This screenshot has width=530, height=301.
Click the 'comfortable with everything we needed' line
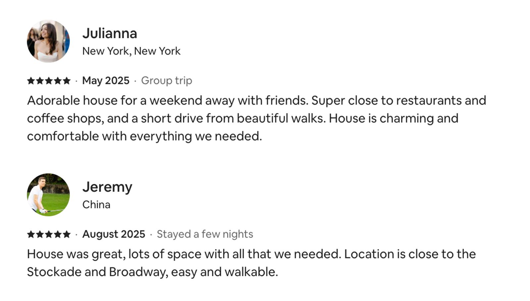coord(144,136)
